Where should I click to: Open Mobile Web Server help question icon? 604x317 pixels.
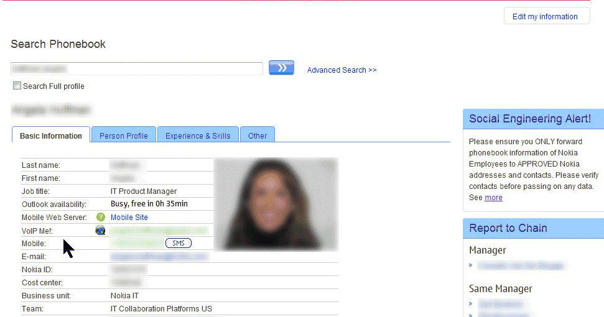pyautogui.click(x=101, y=217)
